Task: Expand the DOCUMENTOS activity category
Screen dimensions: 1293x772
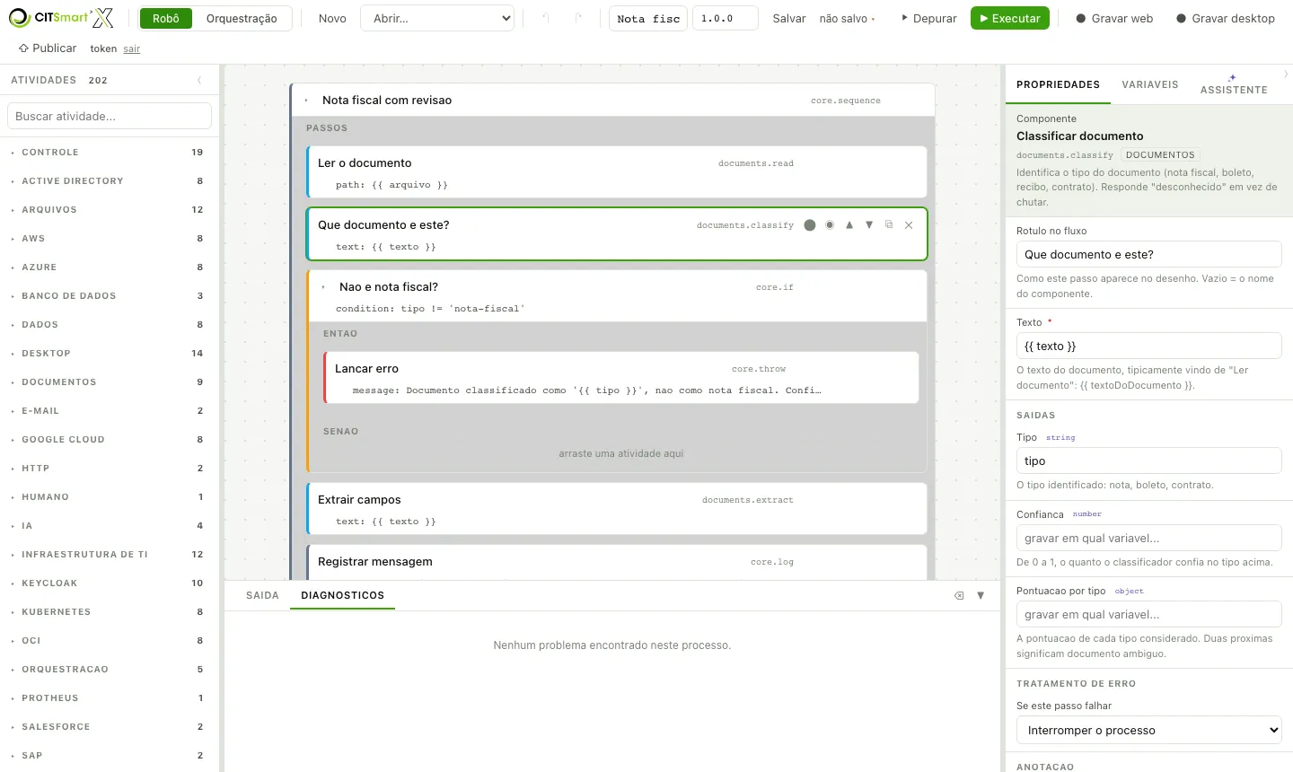Action: (108, 382)
